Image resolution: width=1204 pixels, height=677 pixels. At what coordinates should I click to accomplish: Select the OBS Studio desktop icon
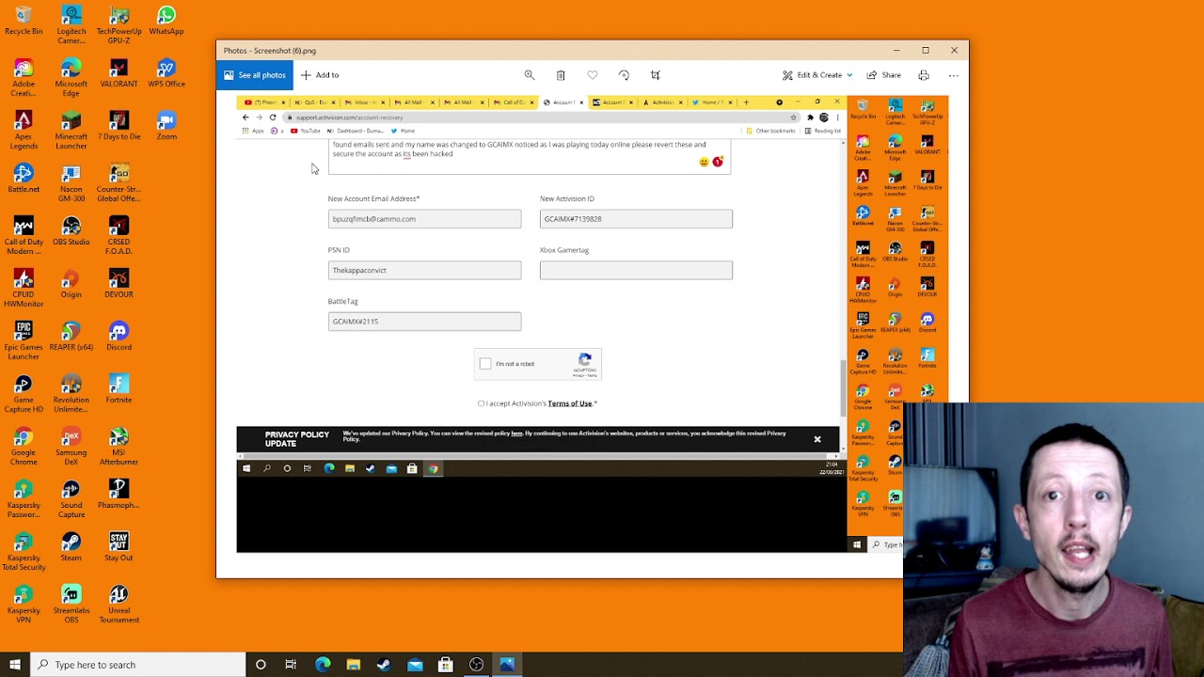pos(71,231)
